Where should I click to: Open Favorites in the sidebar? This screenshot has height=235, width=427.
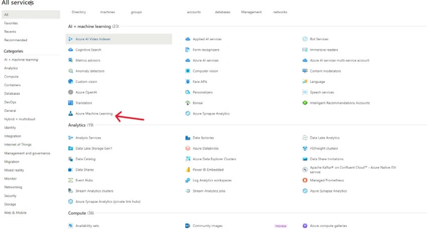point(11,23)
